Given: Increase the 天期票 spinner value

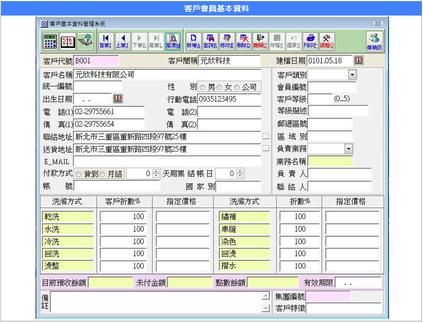Looking at the screenshot, I should 156,171.
